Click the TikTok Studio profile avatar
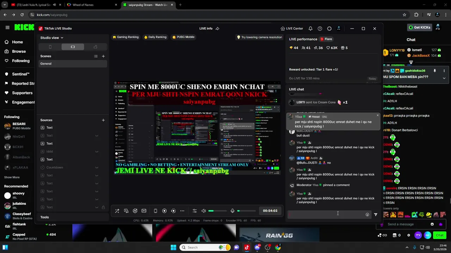451x253 pixels. (x=339, y=28)
